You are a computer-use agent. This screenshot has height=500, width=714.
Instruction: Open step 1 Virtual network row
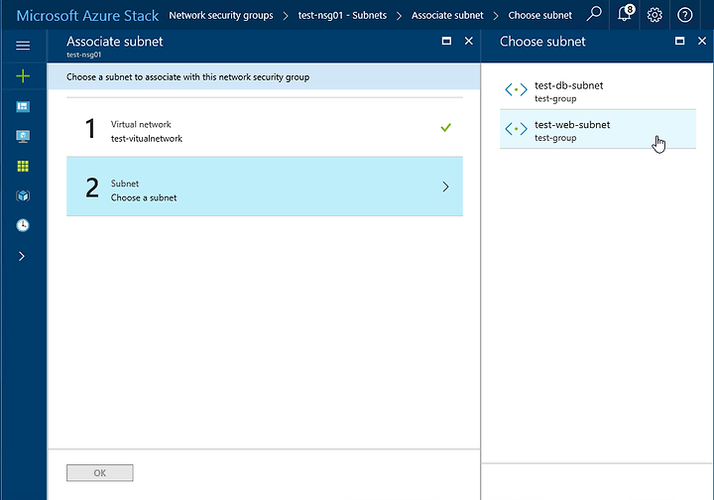[265, 128]
